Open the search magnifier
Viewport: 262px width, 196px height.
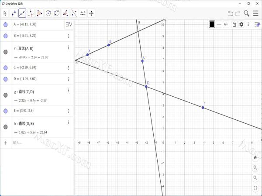click(246, 14)
